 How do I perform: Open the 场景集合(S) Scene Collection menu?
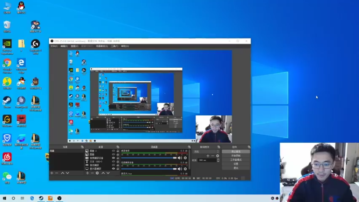(x=102, y=46)
